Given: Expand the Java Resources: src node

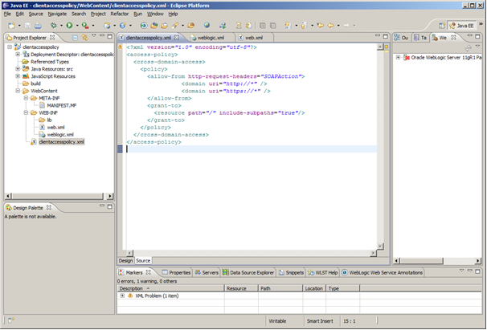Looking at the screenshot, I should 18,69.
